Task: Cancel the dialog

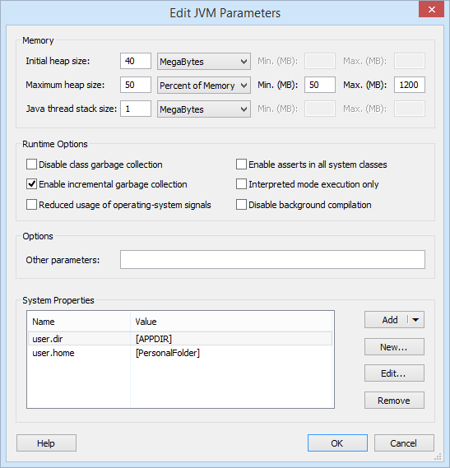Action: click(x=404, y=443)
